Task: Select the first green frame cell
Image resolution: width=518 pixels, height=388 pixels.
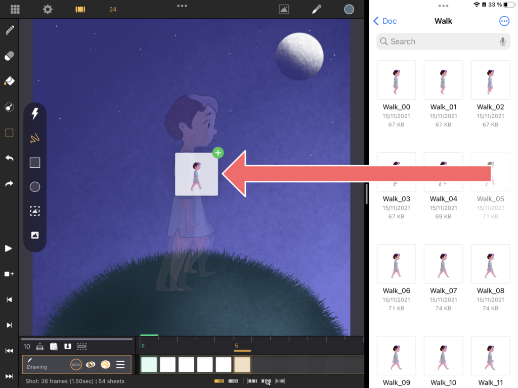Action: (x=149, y=365)
